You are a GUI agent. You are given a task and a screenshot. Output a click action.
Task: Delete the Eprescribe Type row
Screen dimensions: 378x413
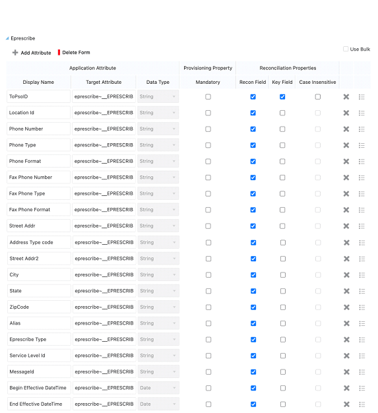coord(346,340)
